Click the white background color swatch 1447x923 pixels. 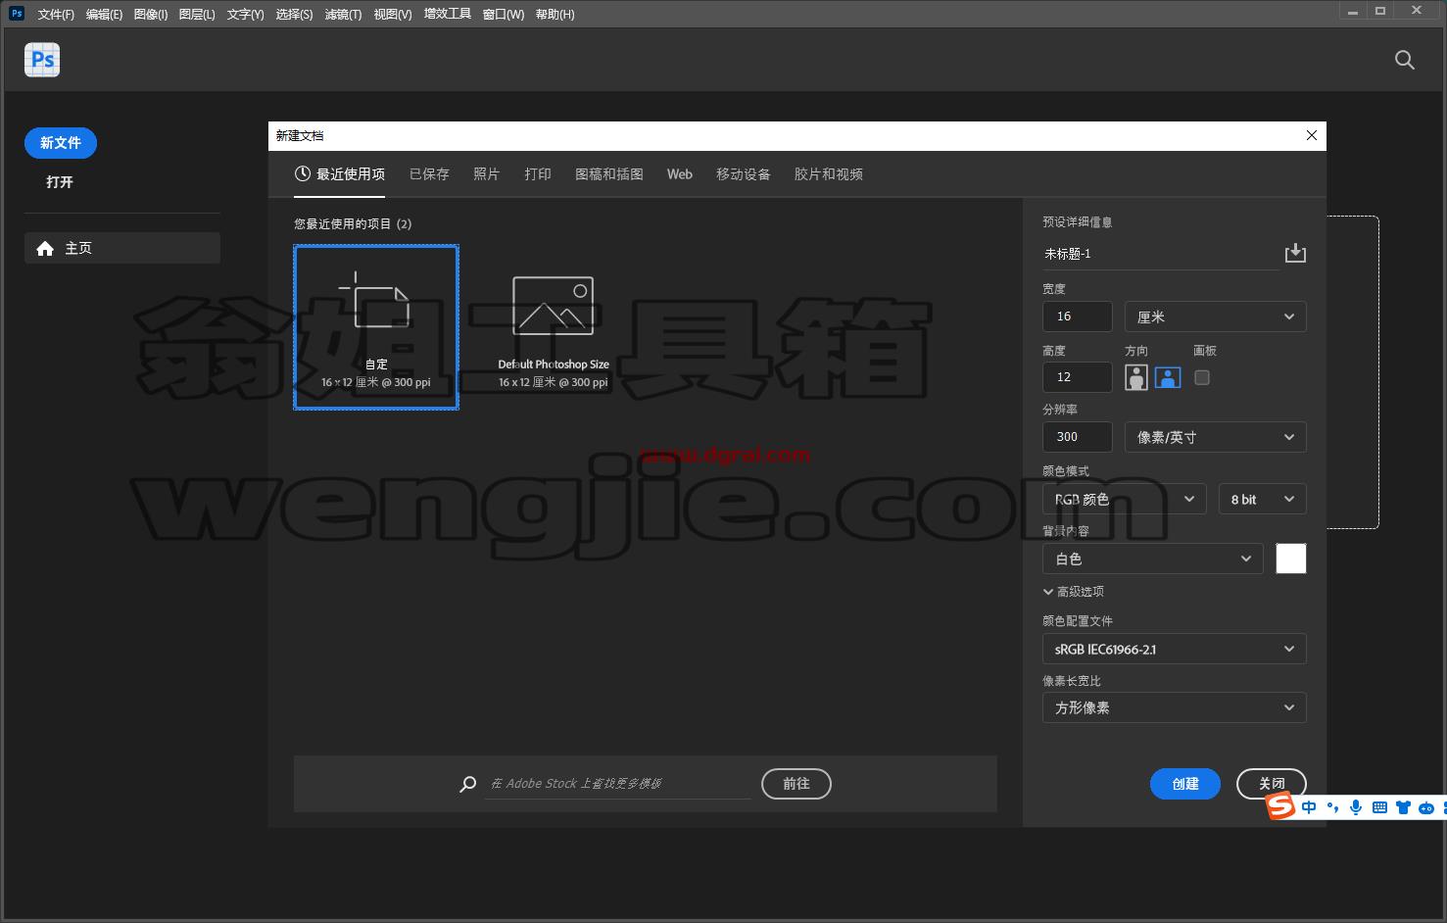(1291, 559)
